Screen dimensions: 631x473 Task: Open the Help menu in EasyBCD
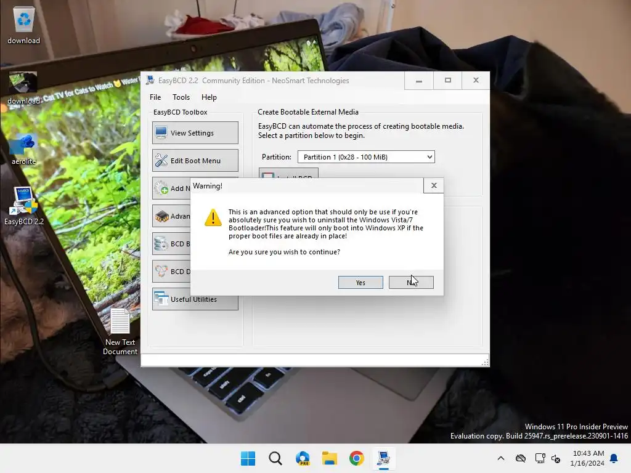point(209,97)
